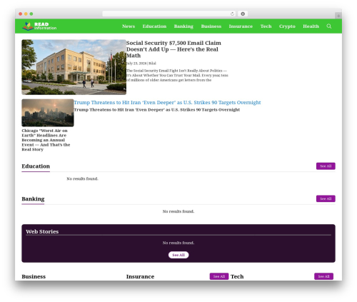Screen dimensions: 357x302
Task: Click the Social Security article excerpt text
Action: (x=177, y=75)
